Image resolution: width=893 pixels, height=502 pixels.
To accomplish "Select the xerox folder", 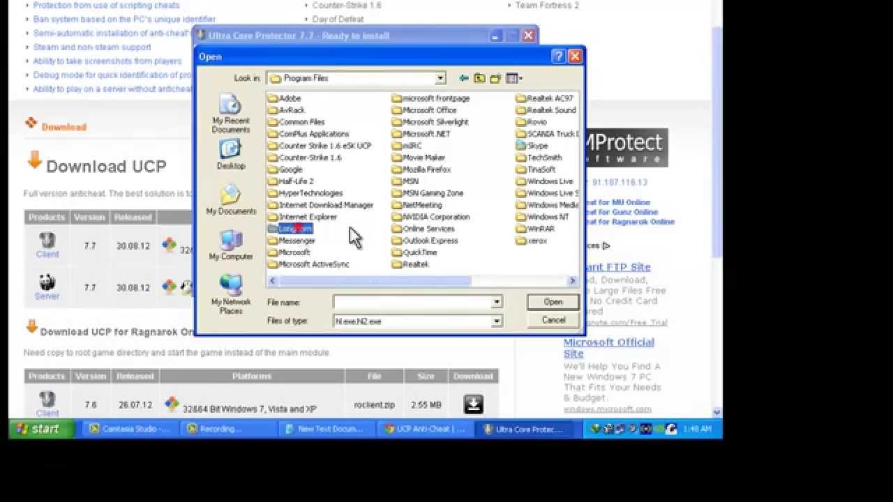I will pyautogui.click(x=532, y=241).
